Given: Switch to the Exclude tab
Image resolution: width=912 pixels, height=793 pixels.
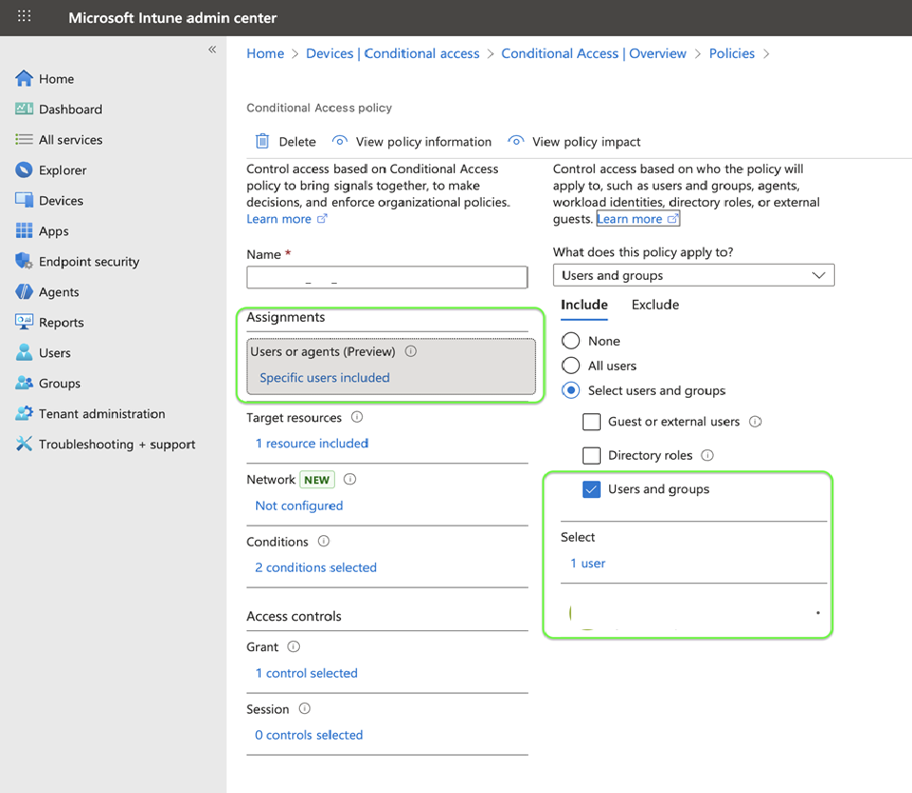Looking at the screenshot, I should pos(655,305).
